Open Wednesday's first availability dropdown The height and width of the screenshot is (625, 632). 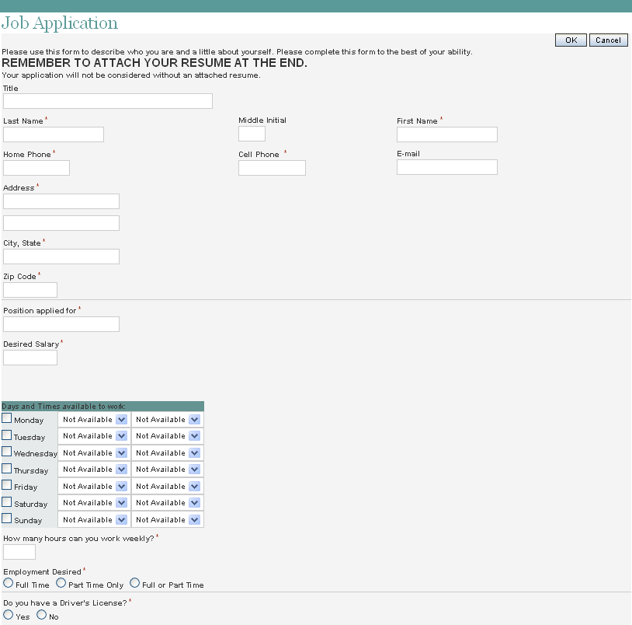coord(94,453)
